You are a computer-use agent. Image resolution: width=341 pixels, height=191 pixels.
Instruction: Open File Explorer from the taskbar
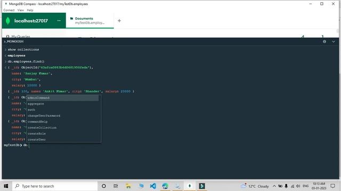128,186
